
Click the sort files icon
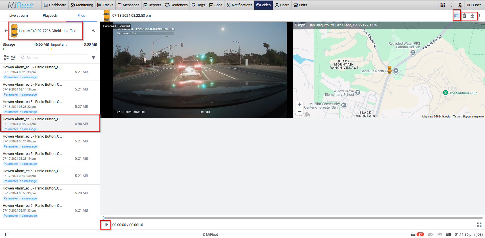click(x=13, y=58)
